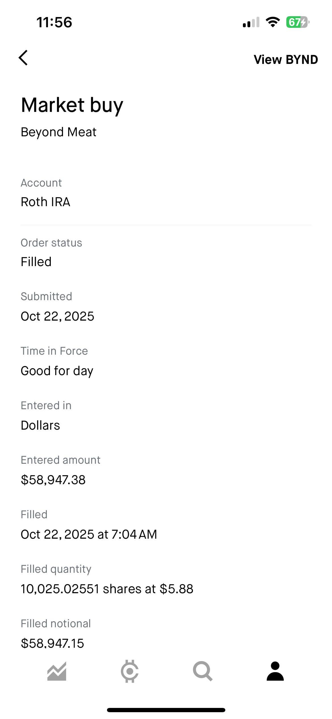Open the search magnifier tab
332x719 pixels.
[203, 671]
